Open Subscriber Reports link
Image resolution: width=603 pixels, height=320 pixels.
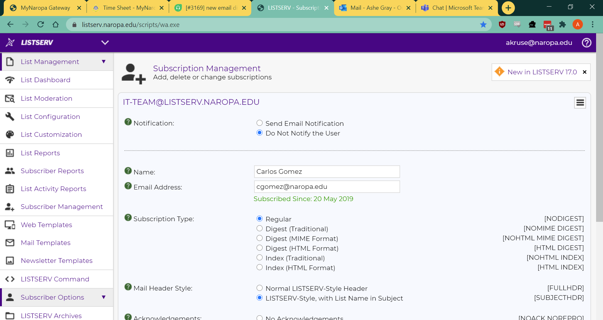(x=52, y=171)
